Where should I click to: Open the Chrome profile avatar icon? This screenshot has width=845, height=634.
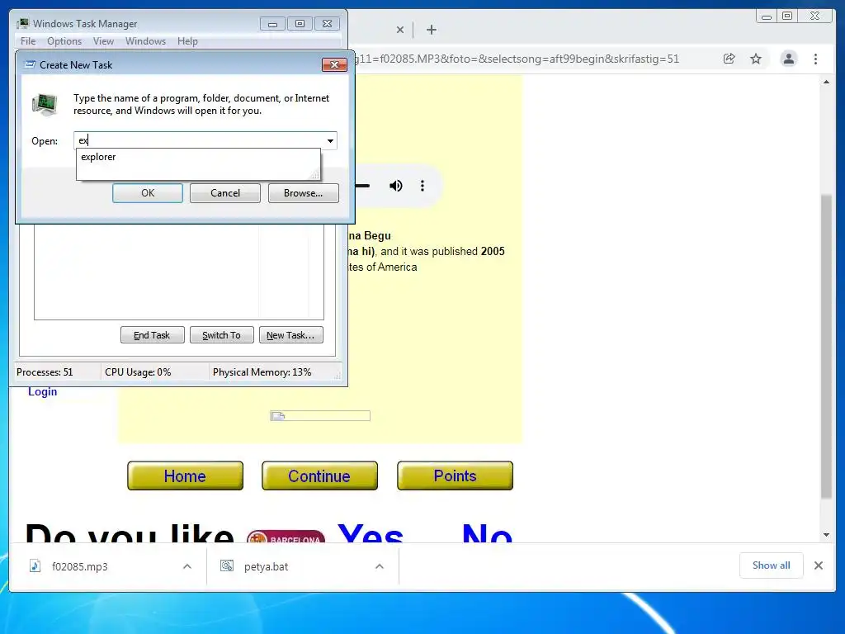pos(788,59)
